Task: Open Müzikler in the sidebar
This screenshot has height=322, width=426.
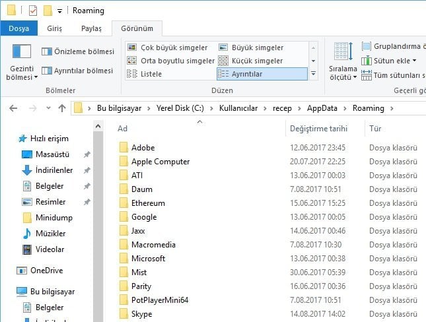Action: click(x=44, y=233)
